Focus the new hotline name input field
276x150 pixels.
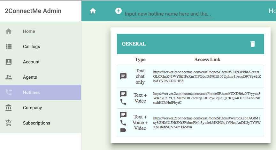pos(168,14)
